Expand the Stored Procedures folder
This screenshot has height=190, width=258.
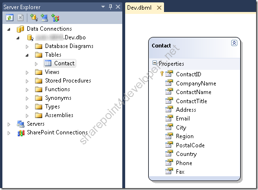point(27,81)
